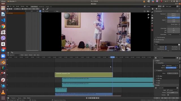Click the output path folder browse icon
The image size is (181, 101).
(x=179, y=45)
